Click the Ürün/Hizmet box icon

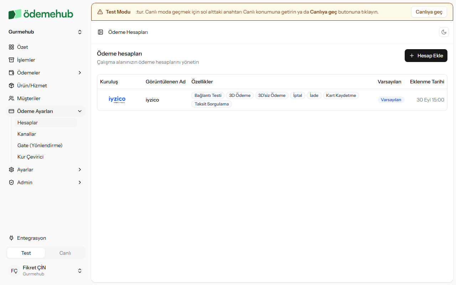(11, 85)
